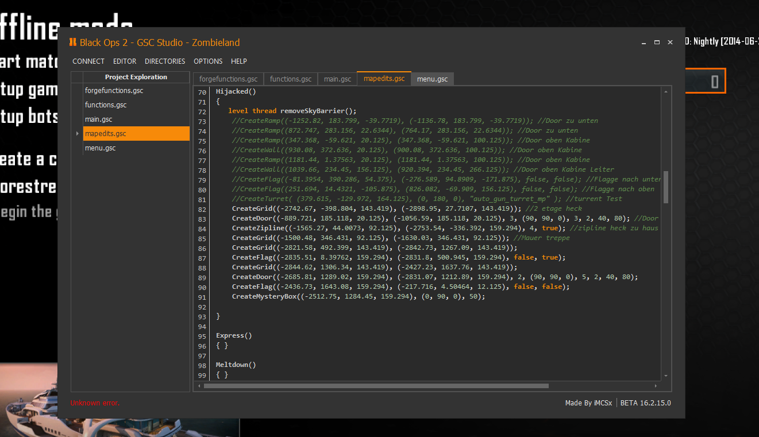The width and height of the screenshot is (759, 437).
Task: Click the CreateMysteryBox code line
Action: click(x=358, y=297)
